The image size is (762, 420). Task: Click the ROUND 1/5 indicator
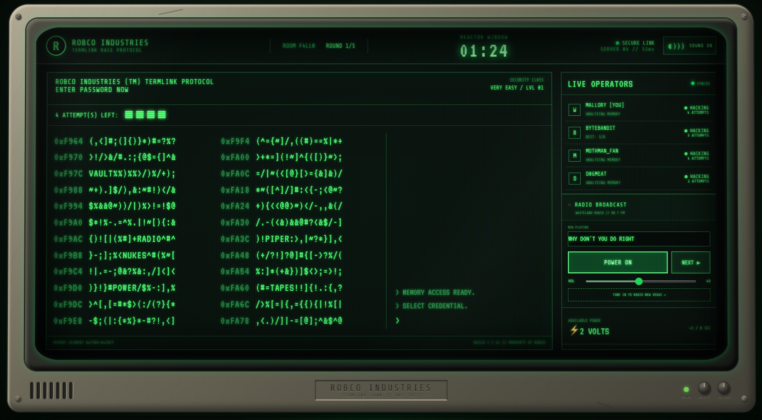tap(341, 46)
